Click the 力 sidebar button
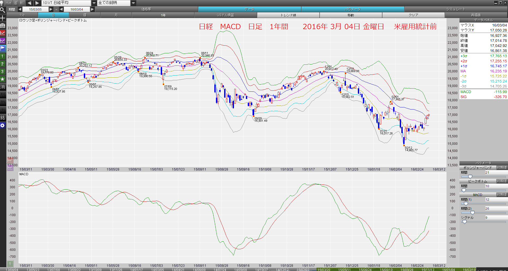This screenshot has height=271, width=508. (x=3, y=110)
